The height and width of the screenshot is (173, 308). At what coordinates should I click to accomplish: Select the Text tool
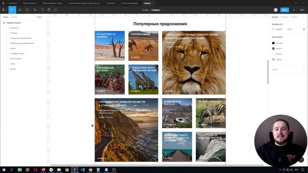pyautogui.click(x=42, y=10)
